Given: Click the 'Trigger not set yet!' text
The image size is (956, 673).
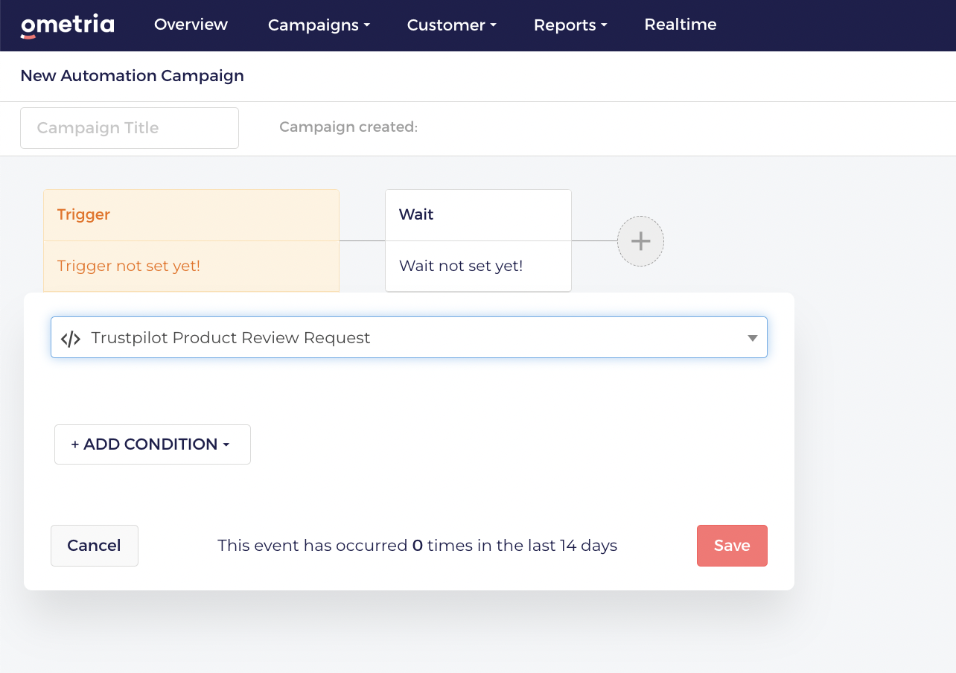Looking at the screenshot, I should [128, 266].
